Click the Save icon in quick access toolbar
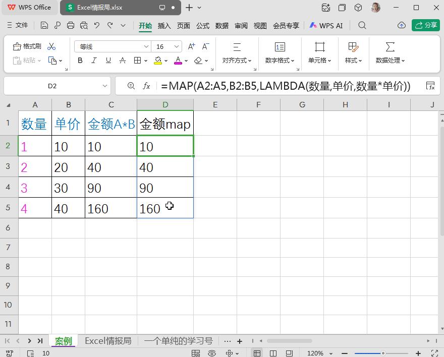Image resolution: width=444 pixels, height=357 pixels. (x=44, y=25)
